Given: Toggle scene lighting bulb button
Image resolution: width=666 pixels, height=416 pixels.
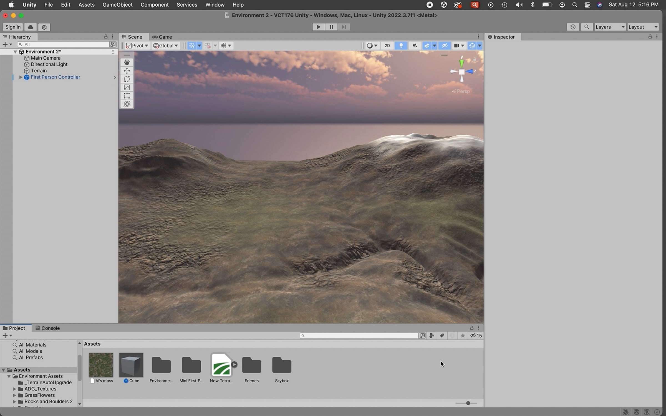Looking at the screenshot, I should pyautogui.click(x=401, y=45).
